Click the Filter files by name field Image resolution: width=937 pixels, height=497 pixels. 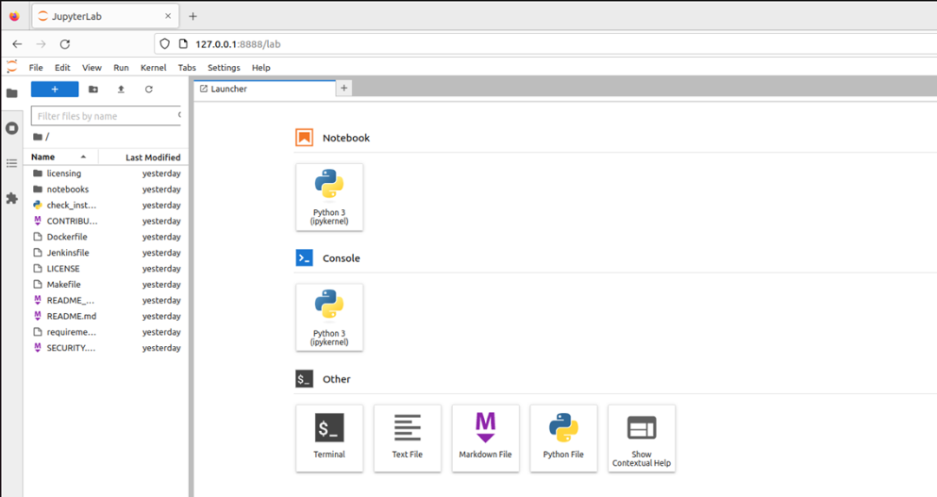pos(106,116)
